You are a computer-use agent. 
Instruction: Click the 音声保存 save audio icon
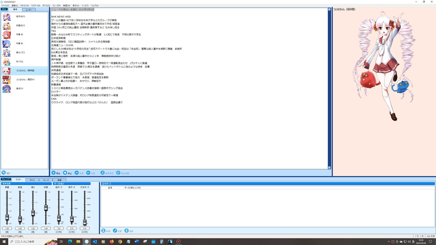pyautogui.click(x=102, y=173)
